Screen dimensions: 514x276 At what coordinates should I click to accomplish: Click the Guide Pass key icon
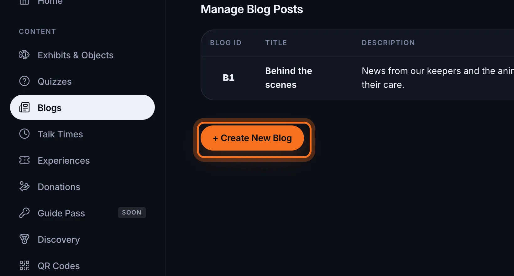pos(24,213)
